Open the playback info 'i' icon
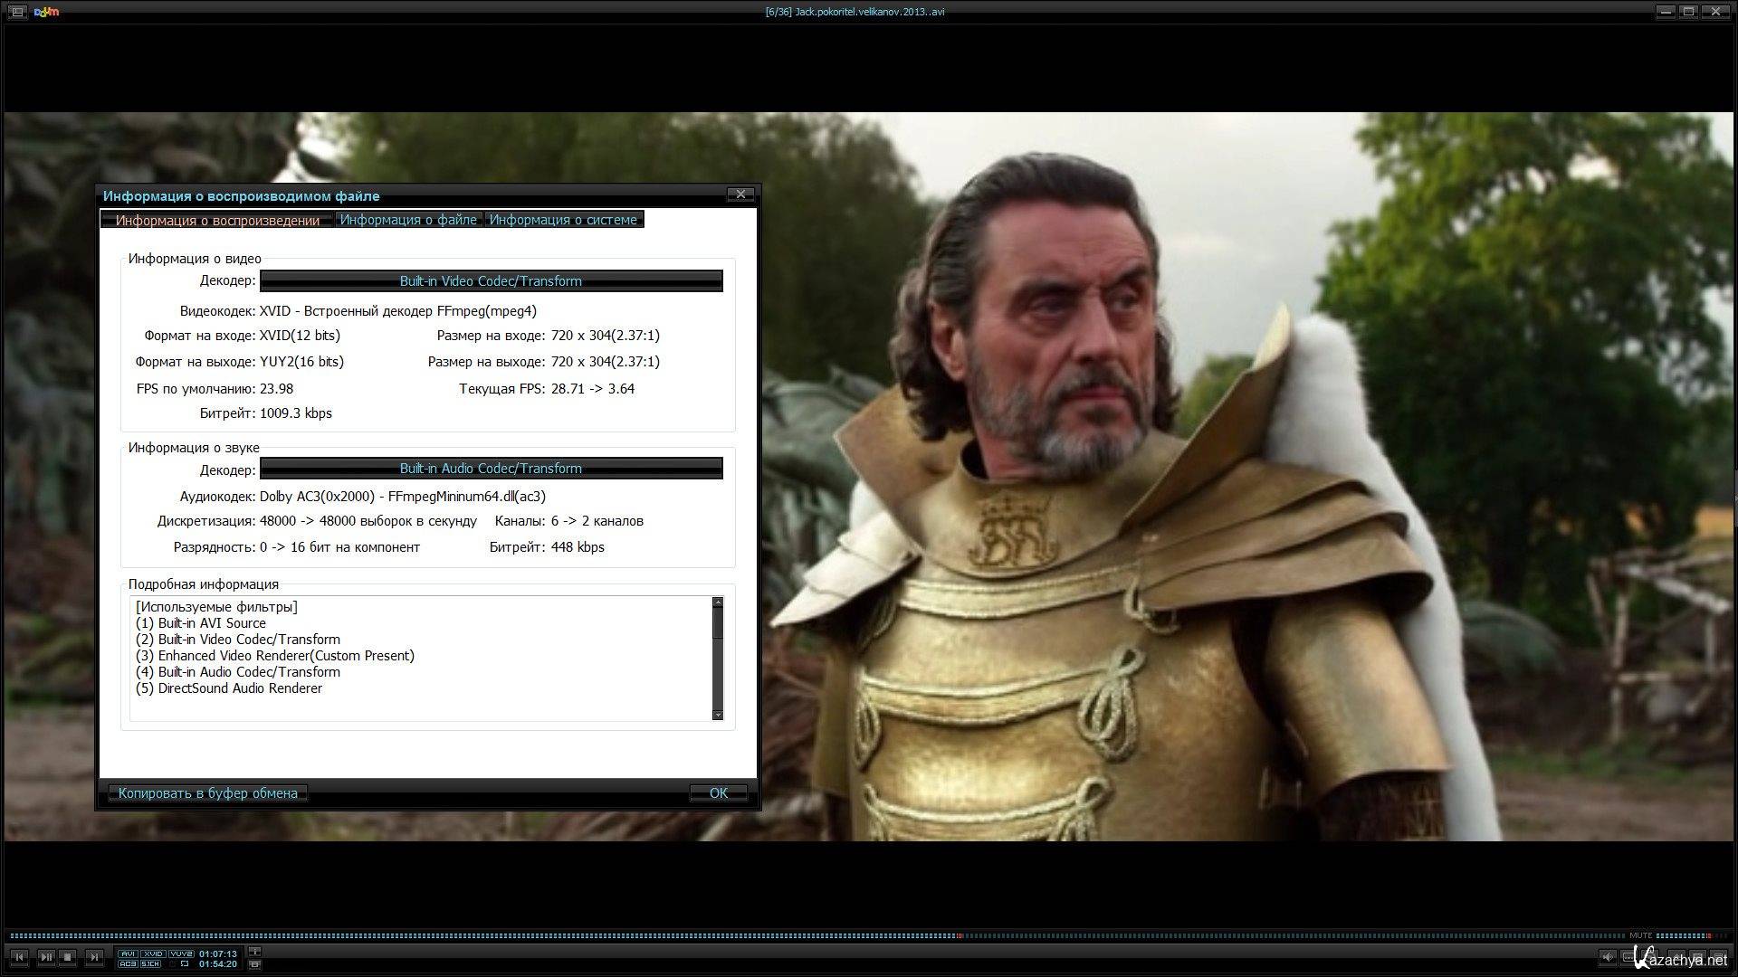 [255, 952]
